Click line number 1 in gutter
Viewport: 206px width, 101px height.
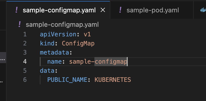pyautogui.click(x=24, y=34)
